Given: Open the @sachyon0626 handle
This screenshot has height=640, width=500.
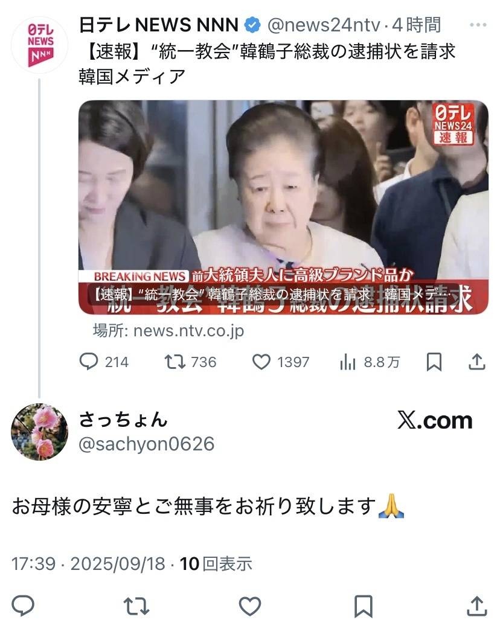Looking at the screenshot, I should pyautogui.click(x=146, y=444).
